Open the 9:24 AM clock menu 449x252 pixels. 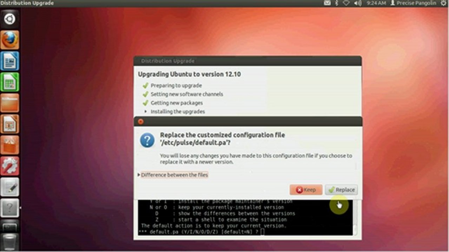pos(376,3)
